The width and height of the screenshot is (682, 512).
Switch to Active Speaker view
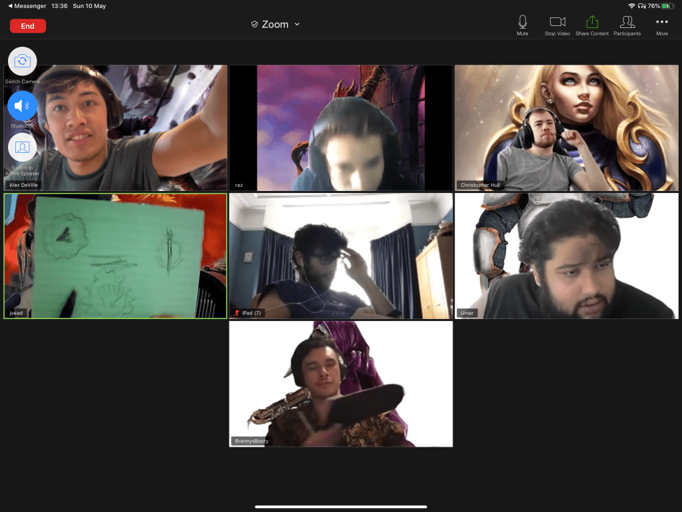(22, 148)
